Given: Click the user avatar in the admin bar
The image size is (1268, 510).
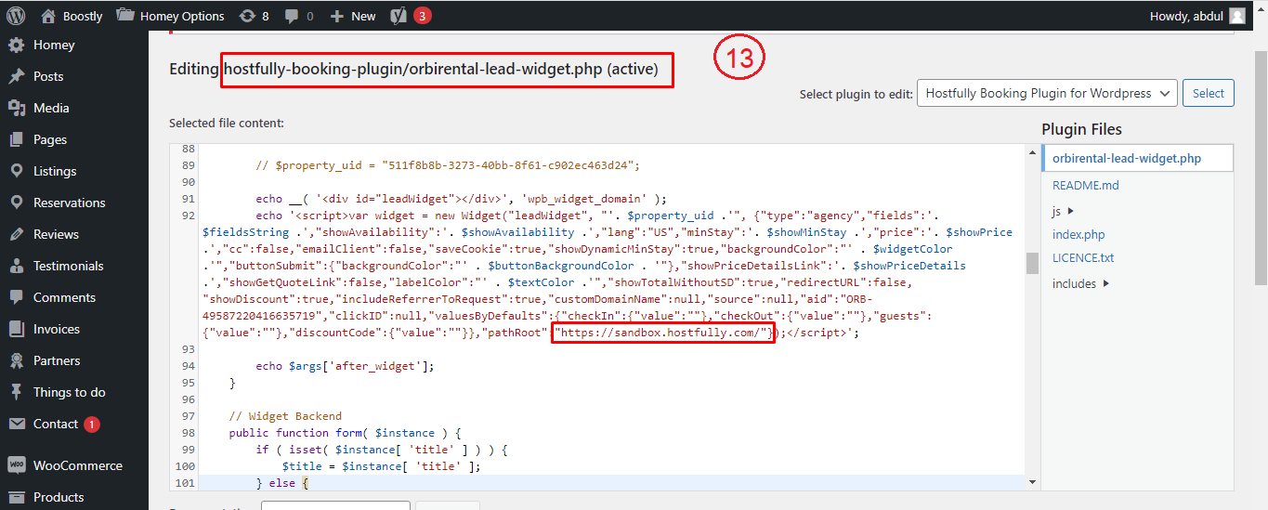Looking at the screenshot, I should tap(1237, 16).
